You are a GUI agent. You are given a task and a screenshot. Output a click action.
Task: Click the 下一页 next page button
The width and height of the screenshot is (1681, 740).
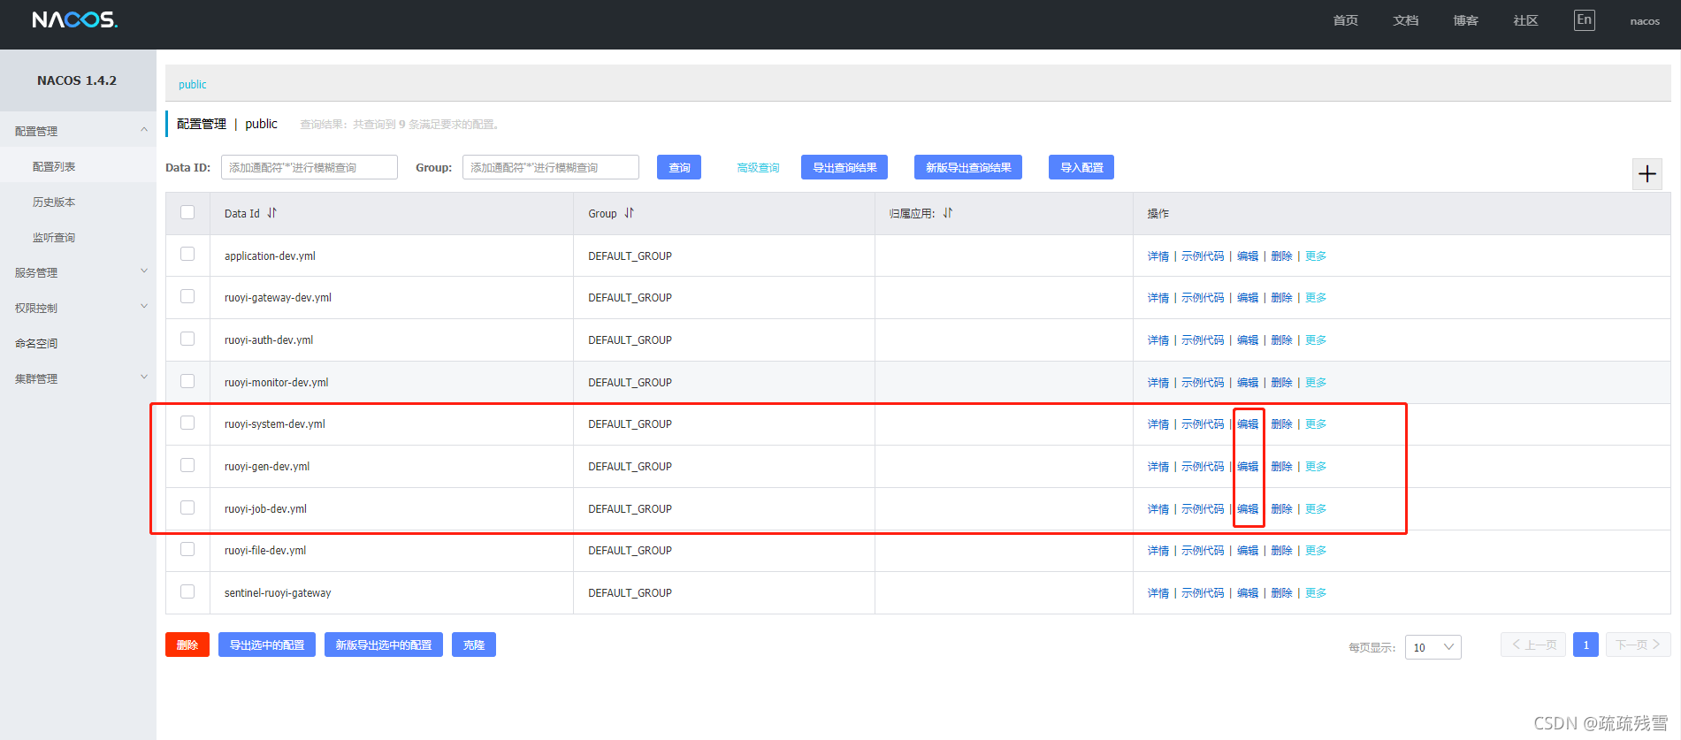point(1638,645)
